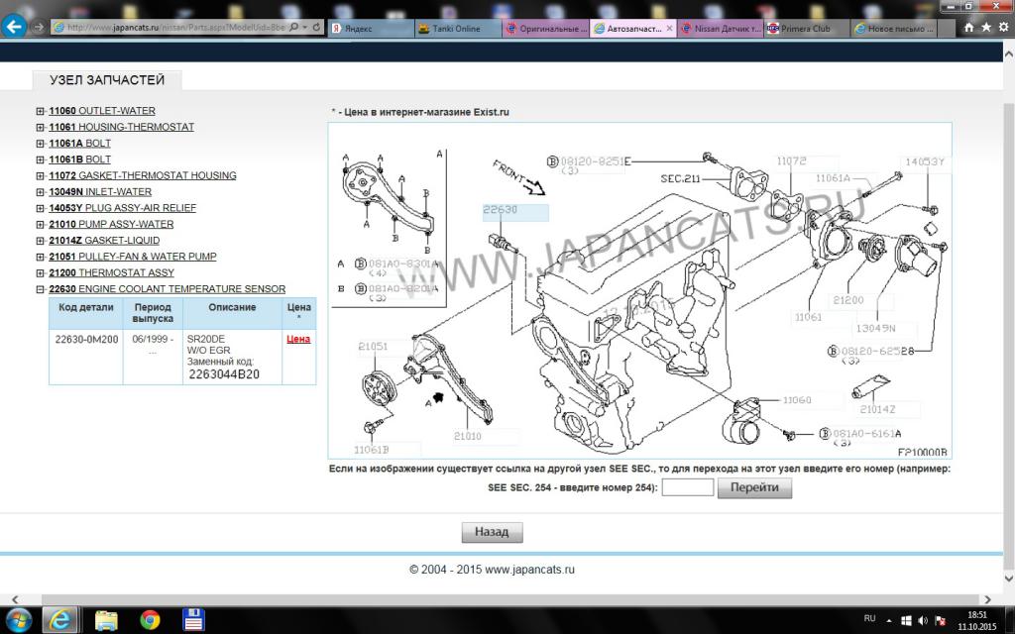Screen dimensions: 1015x634
Task: Click the 11060 label in the diagram
Action: (x=797, y=400)
